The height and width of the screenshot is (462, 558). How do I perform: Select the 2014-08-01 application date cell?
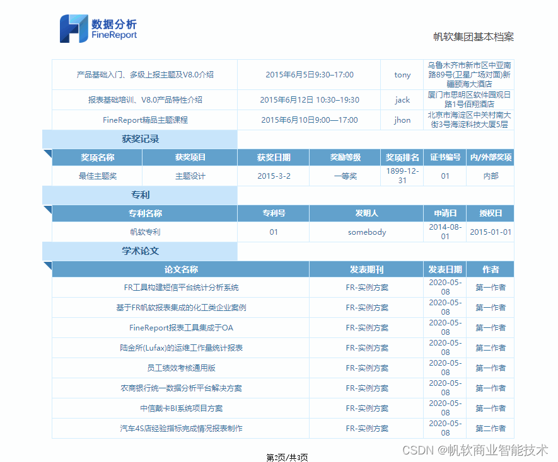445,232
